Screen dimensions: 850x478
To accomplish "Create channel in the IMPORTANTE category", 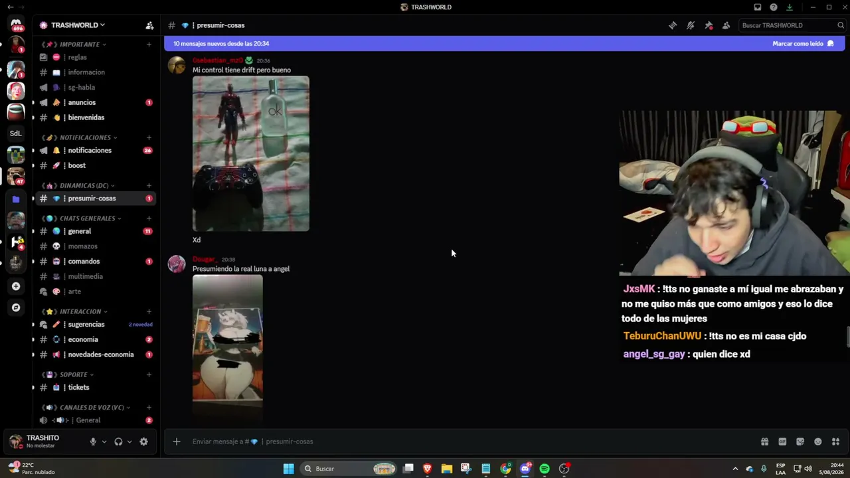I will click(149, 44).
